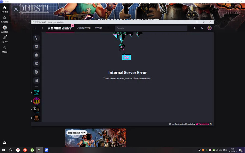Image resolution: width=245 pixels, height=153 pixels.
Task: Go back in Game Jolt client
Action: [x=35, y=28]
